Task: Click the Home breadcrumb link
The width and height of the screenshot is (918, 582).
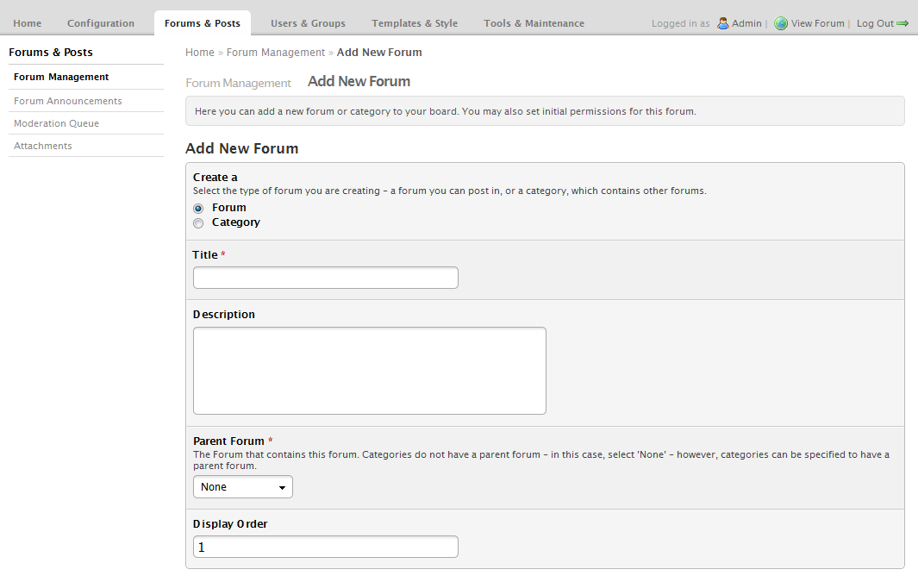Action: [x=200, y=52]
